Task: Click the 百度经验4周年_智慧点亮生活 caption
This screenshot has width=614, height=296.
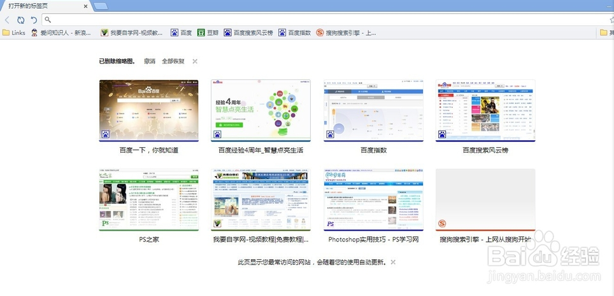Action: point(261,151)
